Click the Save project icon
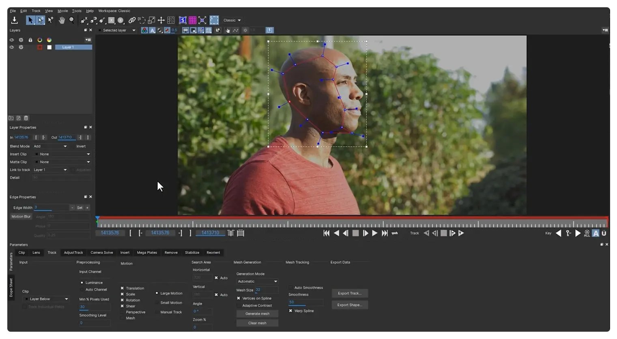The image size is (617, 339). pos(15,20)
